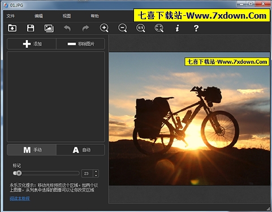The height and width of the screenshot is (212, 272).
Task: Redo the action with the forward arrow icon
Action: [85, 28]
